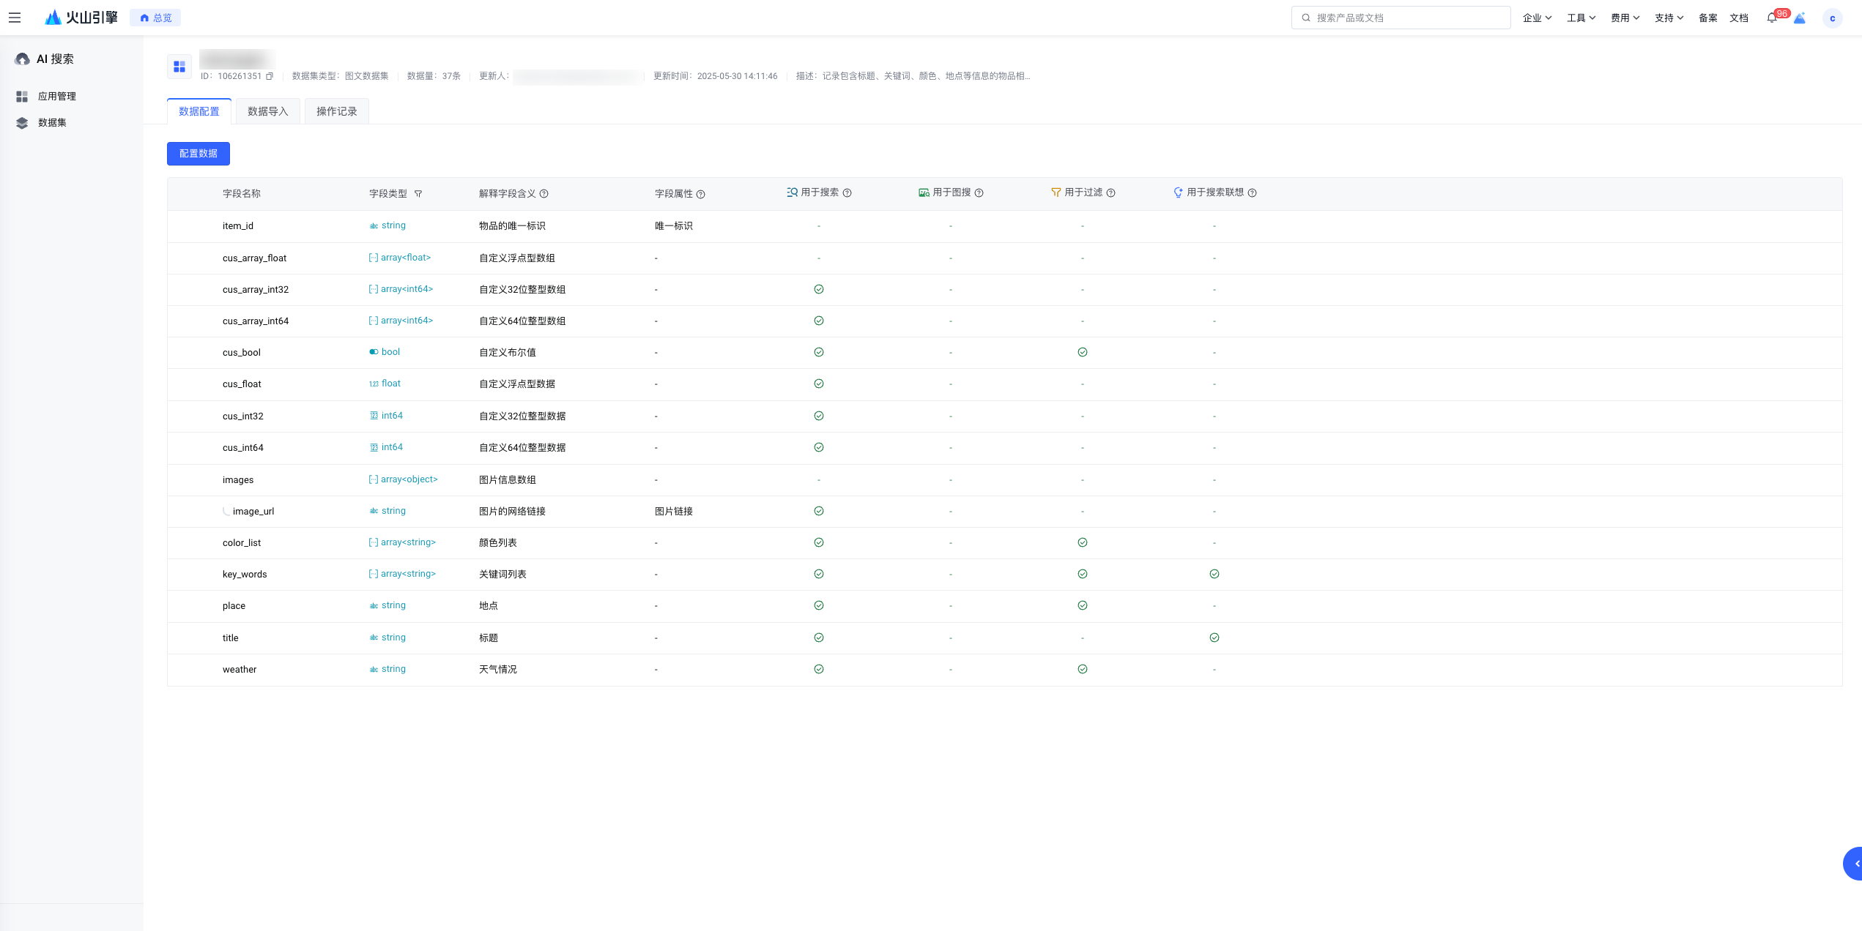Viewport: 1862px width, 931px height.
Task: Switch to the 操作记录 tab
Action: tap(337, 111)
